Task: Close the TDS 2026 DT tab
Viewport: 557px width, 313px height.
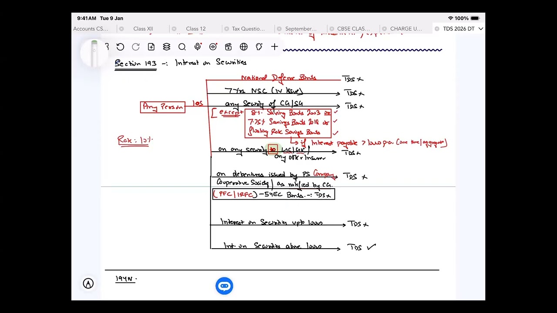Action: pos(437,29)
